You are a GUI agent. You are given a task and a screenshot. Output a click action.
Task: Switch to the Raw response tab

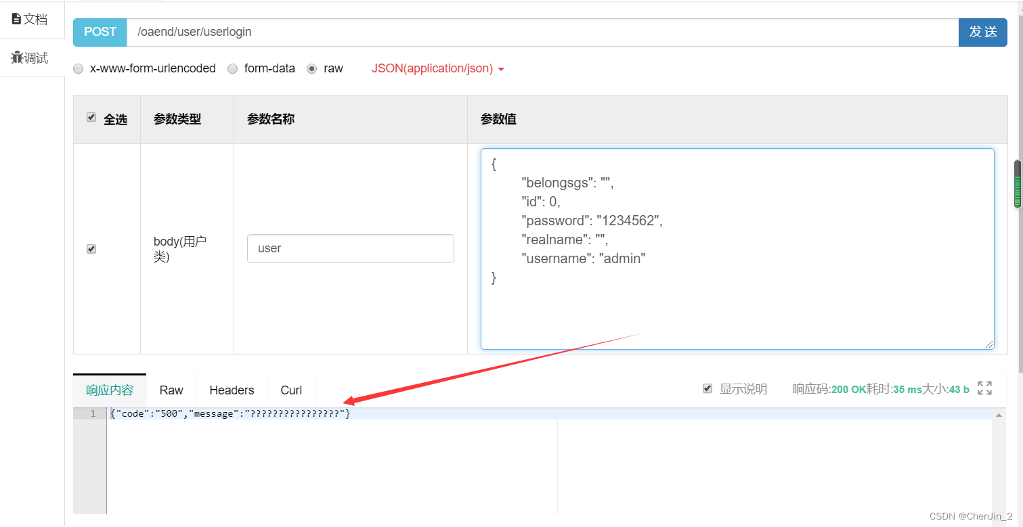coord(171,390)
